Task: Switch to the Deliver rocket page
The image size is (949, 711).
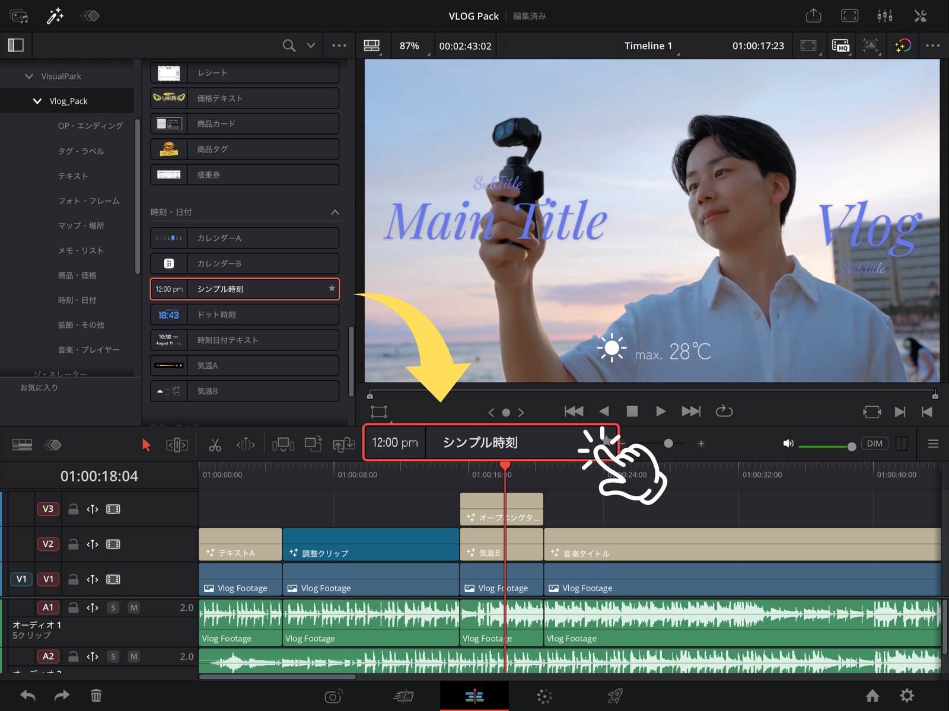Action: (615, 696)
